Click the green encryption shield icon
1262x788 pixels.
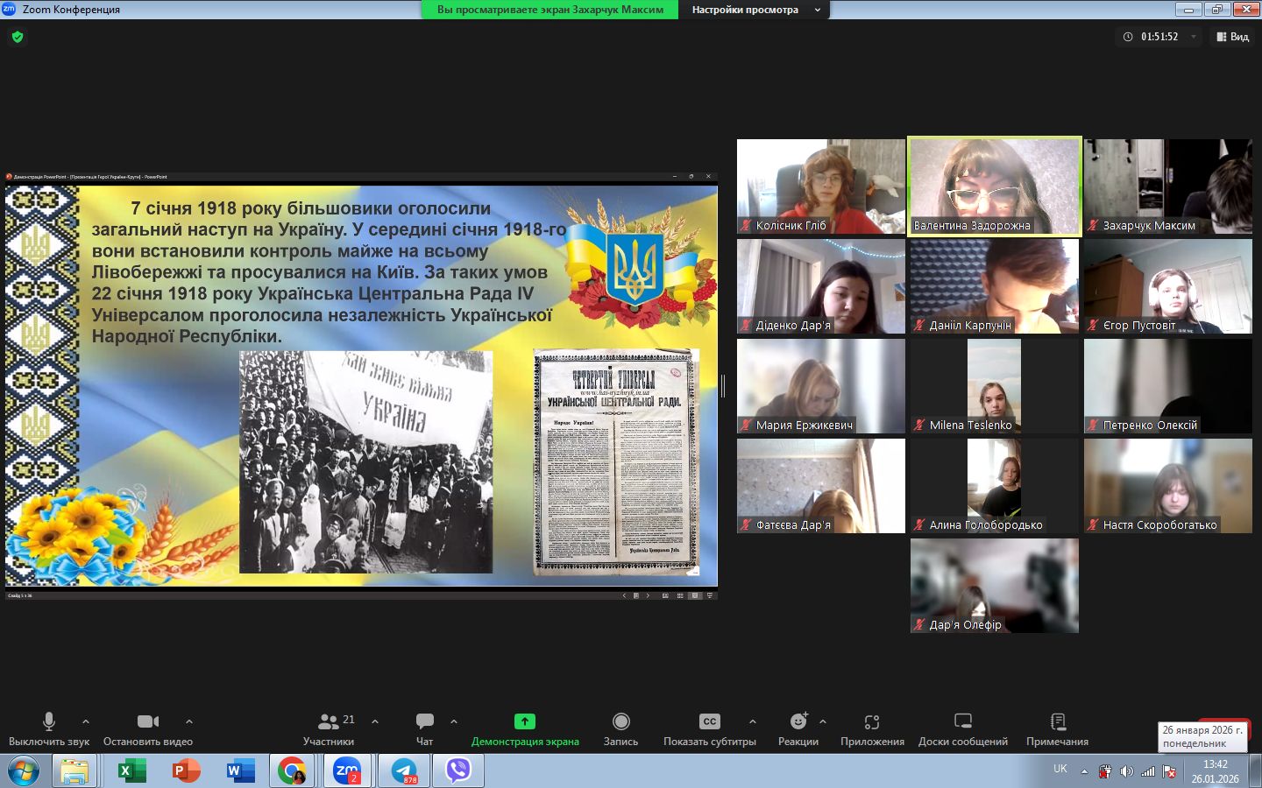[18, 37]
